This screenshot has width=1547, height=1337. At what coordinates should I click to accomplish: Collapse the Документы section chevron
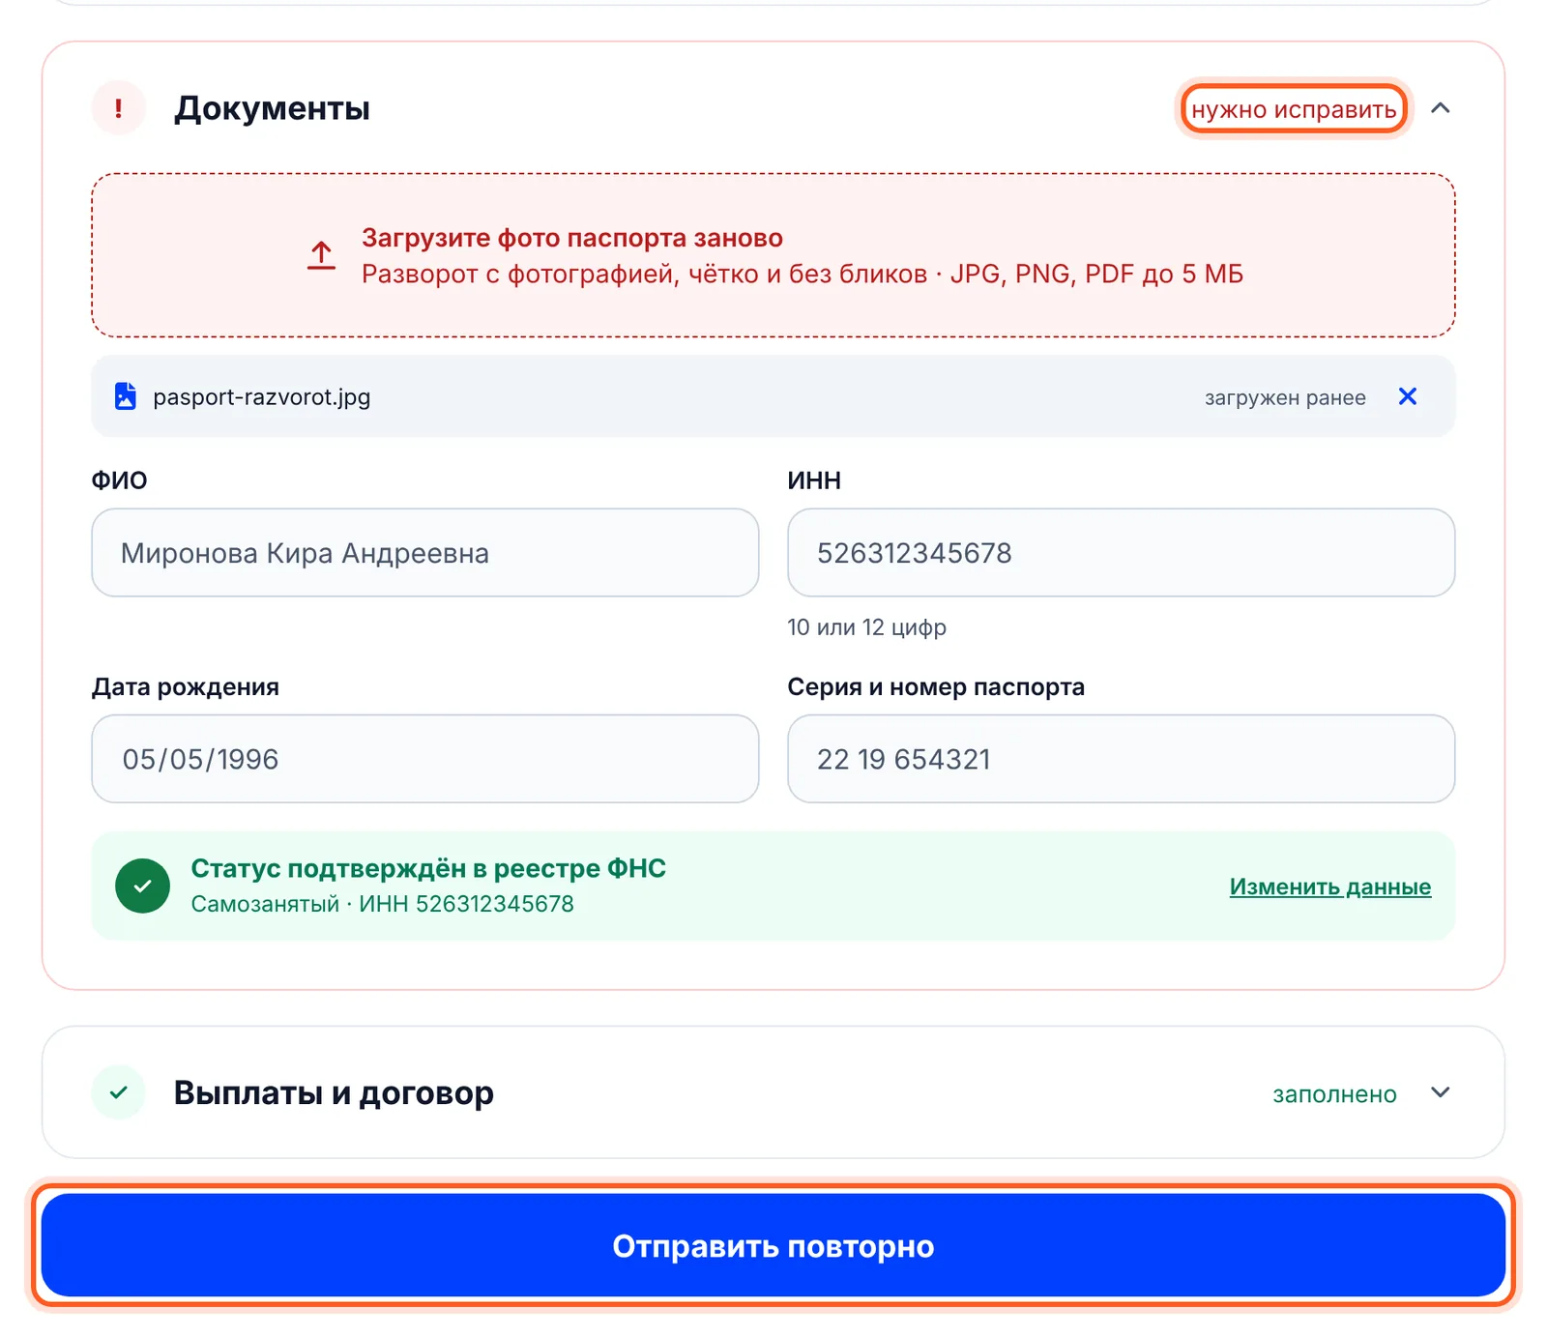(x=1441, y=108)
